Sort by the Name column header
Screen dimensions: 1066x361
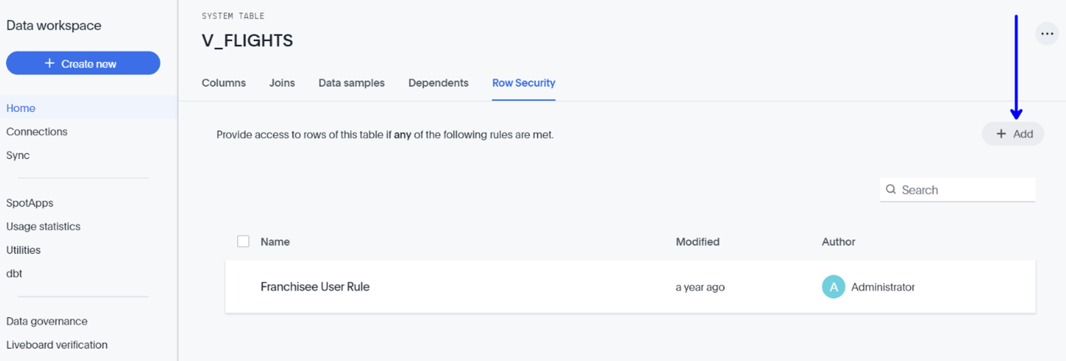pyautogui.click(x=275, y=242)
